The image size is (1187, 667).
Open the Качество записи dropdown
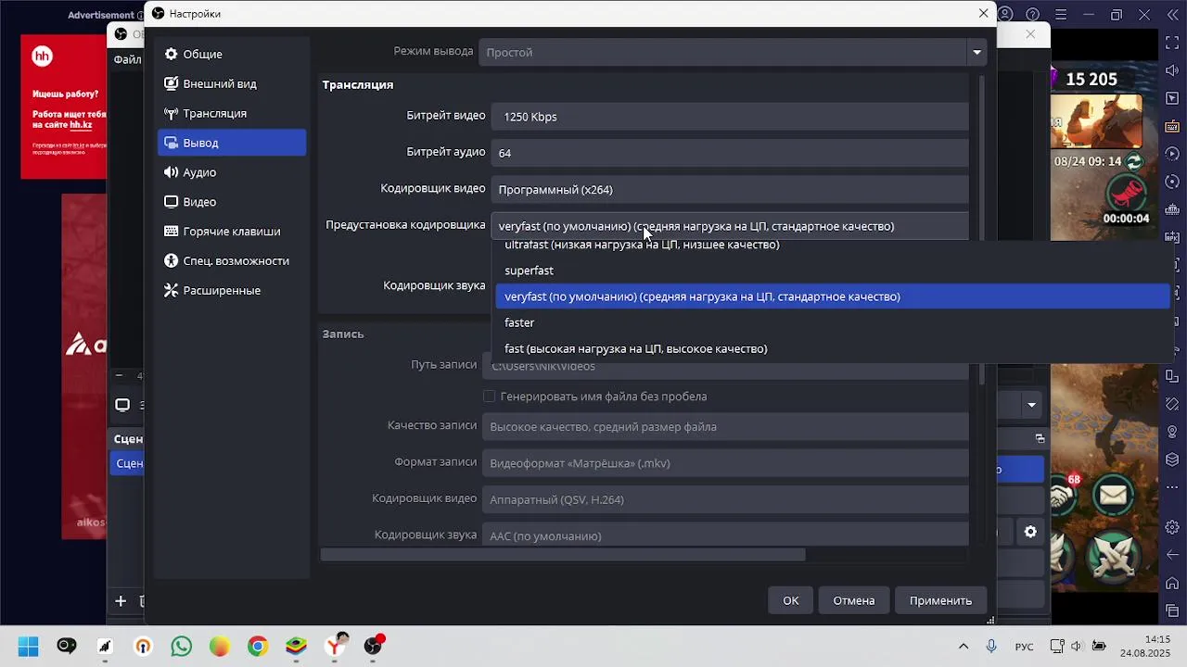pyautogui.click(x=725, y=427)
